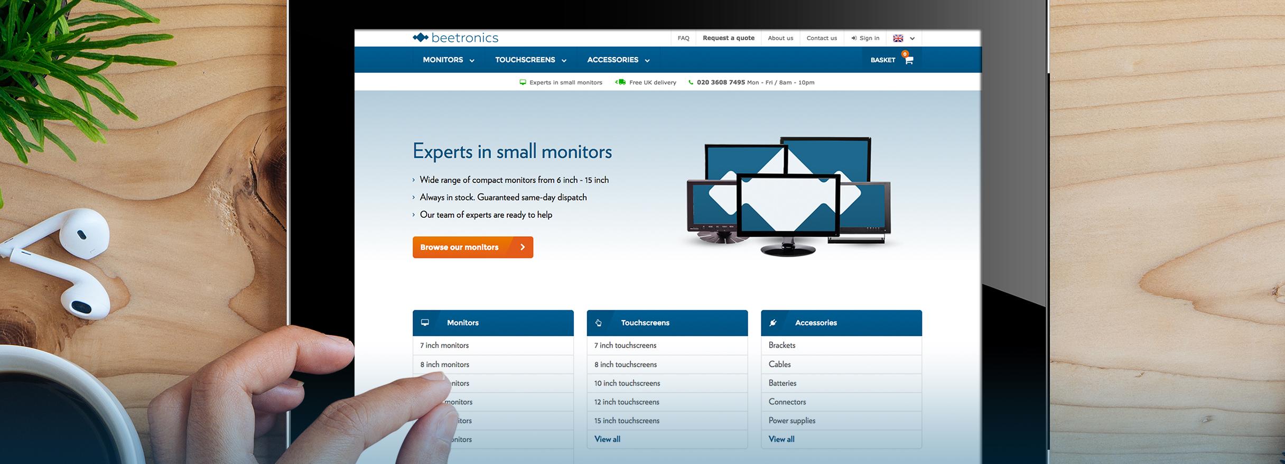Click the Accessories card header
The width and height of the screenshot is (1285, 464).
pos(841,323)
